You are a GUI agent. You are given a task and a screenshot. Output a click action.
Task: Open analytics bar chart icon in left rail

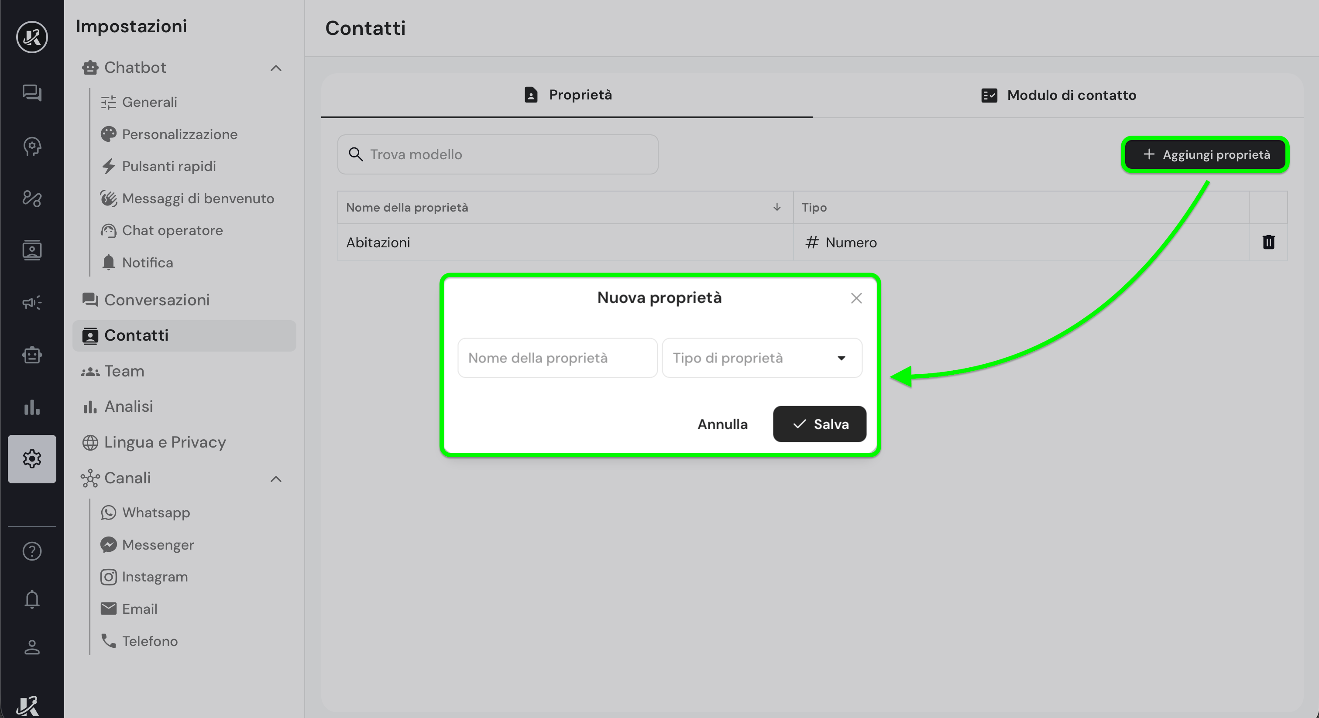pyautogui.click(x=32, y=407)
